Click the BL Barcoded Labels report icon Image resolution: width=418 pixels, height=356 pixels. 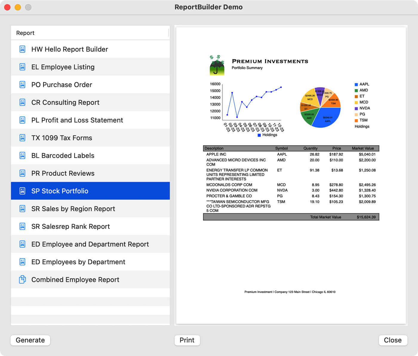coord(22,156)
